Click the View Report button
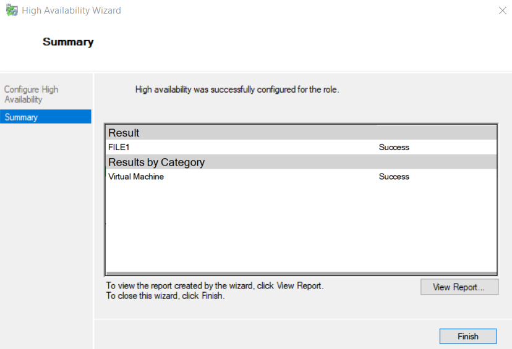 pyautogui.click(x=459, y=287)
